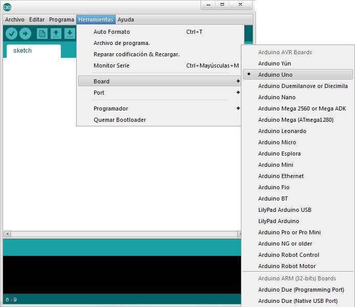The image size is (355, 307).
Task: Select Arduino Duemilanove or Diecimila board
Action: [x=298, y=86]
